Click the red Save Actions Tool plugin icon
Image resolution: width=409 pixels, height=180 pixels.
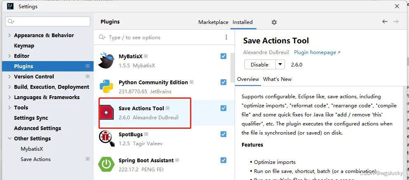(106, 113)
